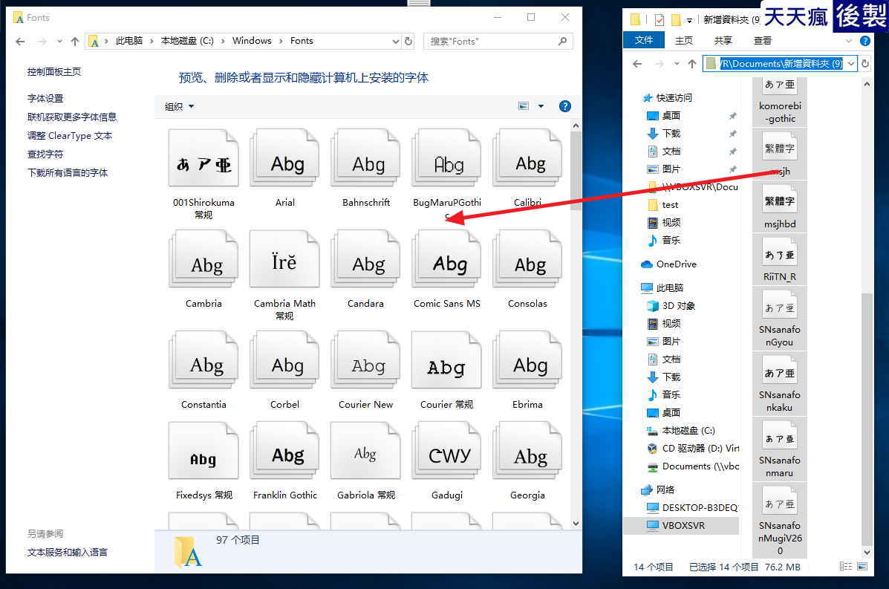Select the Georgia font icon
Image resolution: width=889 pixels, height=589 pixels.
tap(528, 452)
